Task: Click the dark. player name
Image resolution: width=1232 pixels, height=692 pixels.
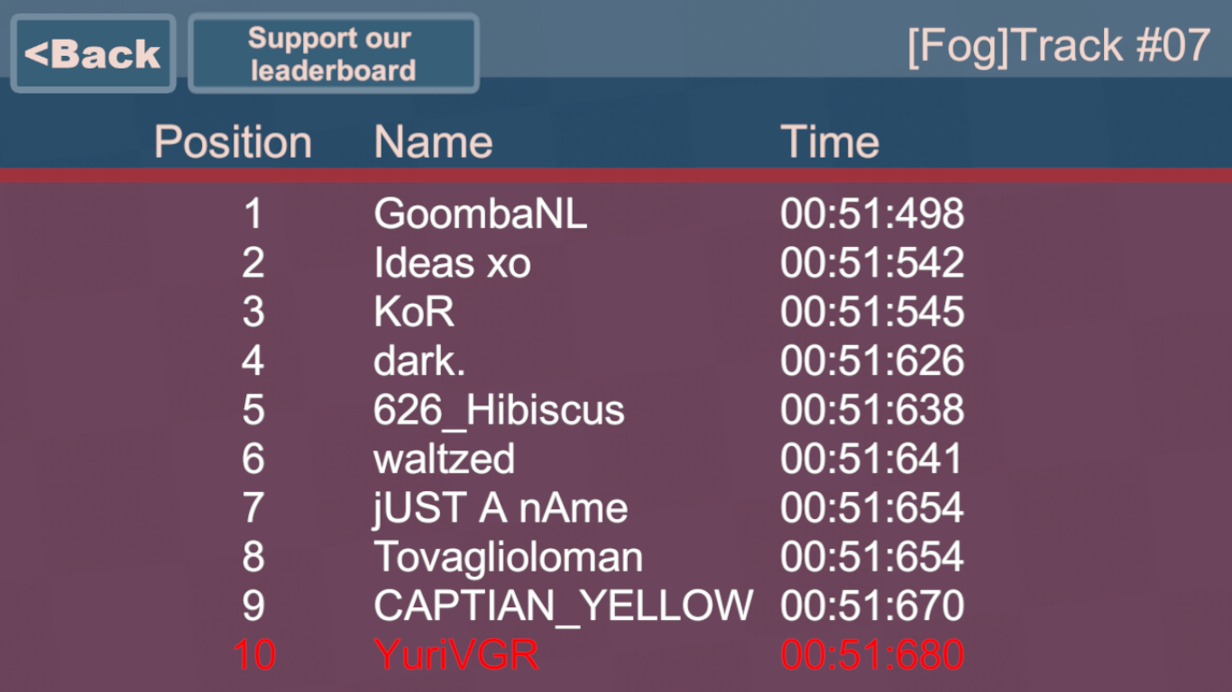Action: [419, 360]
